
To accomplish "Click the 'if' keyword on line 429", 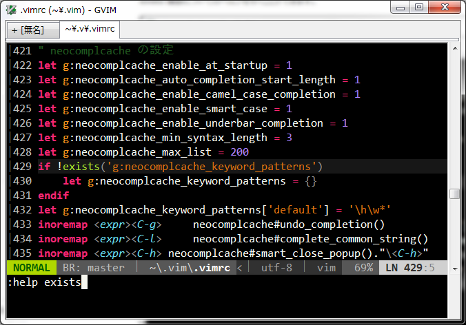I will pyautogui.click(x=44, y=167).
